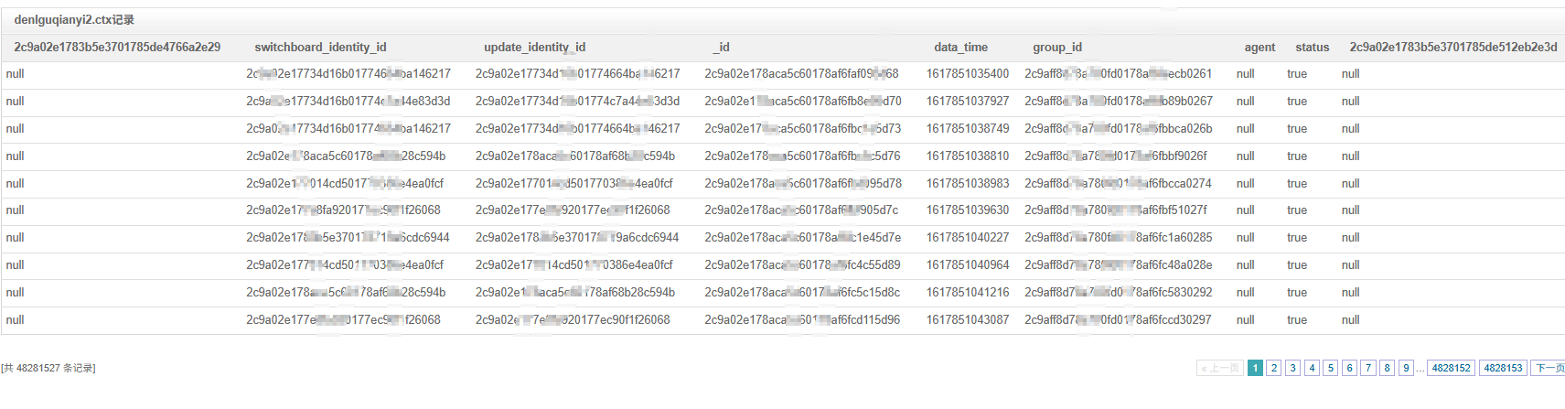Click the status column header
Screen dimensions: 1565x409
[x=1312, y=48]
